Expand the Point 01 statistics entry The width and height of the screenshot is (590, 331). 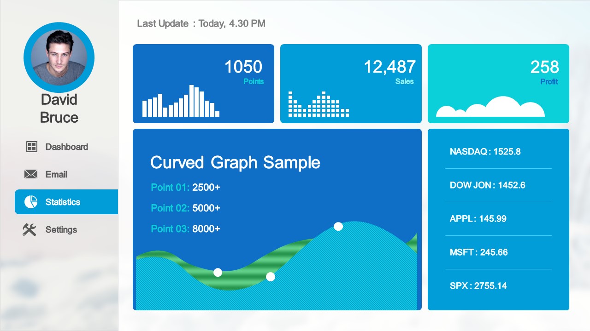pyautogui.click(x=185, y=188)
